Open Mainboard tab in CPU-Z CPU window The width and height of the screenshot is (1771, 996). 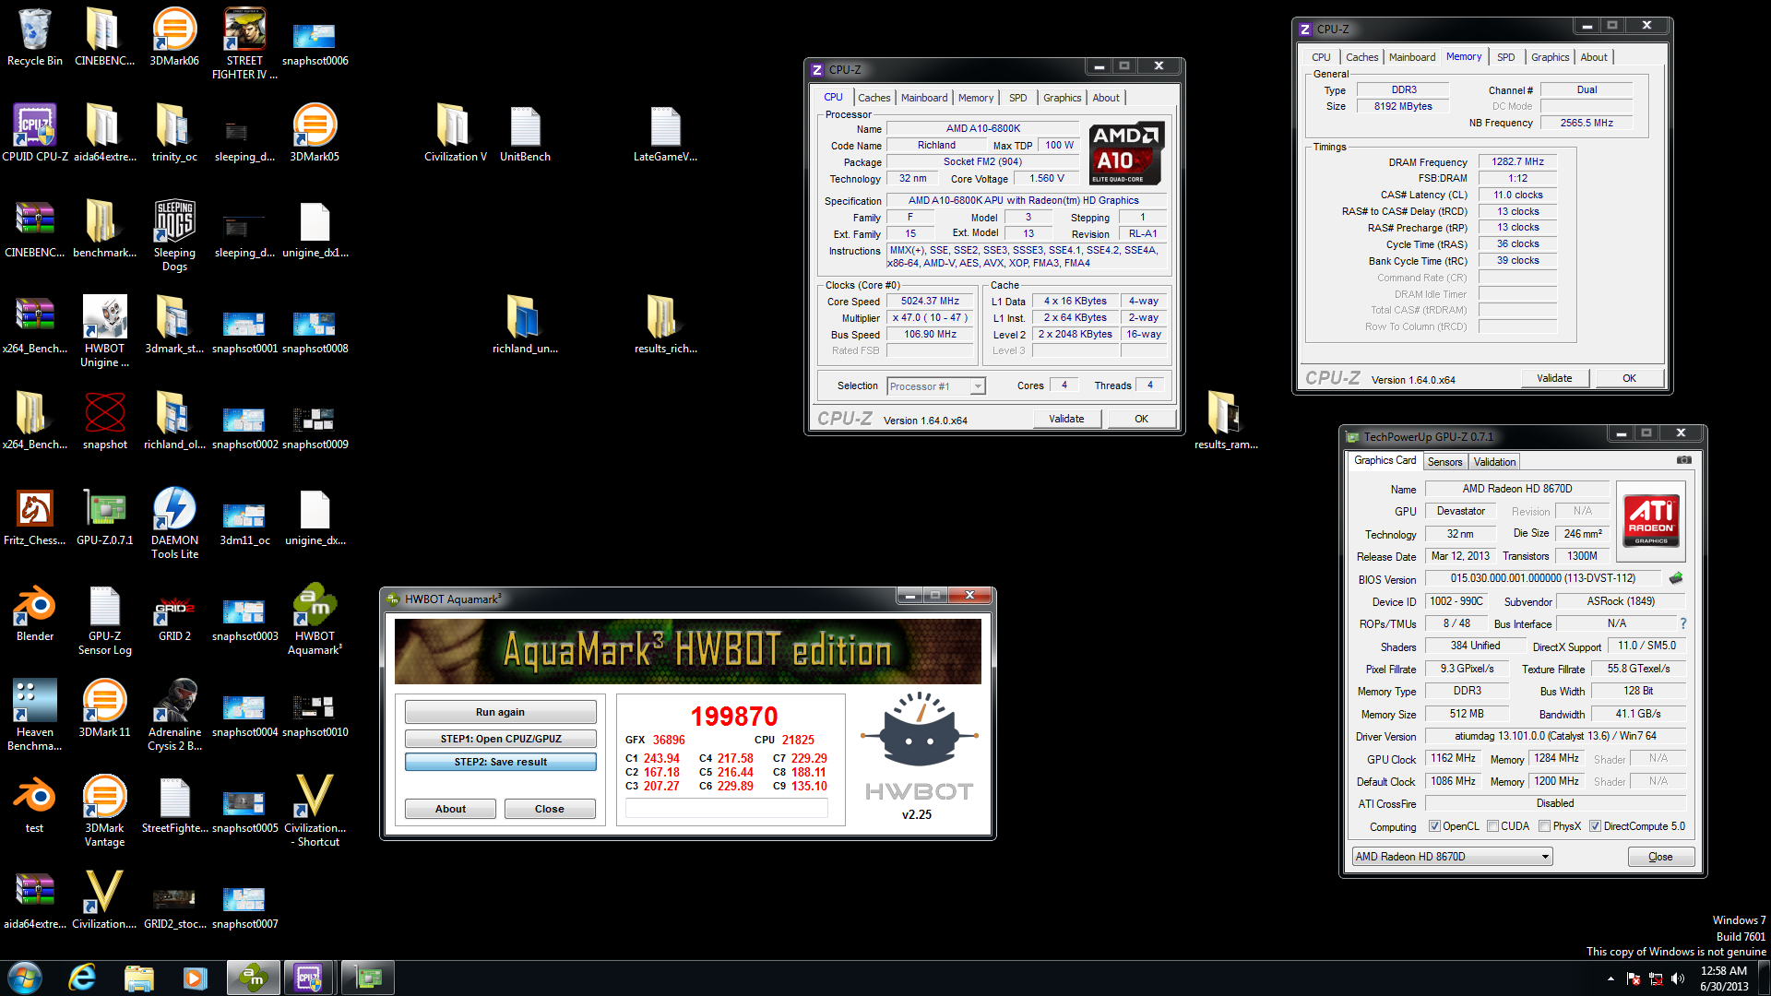(x=924, y=98)
